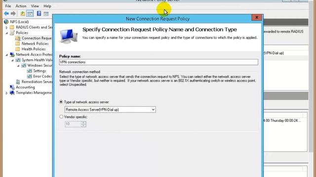Select Windows Security Health Validator tree item
This screenshot has height=177, width=316.
coord(39,65)
